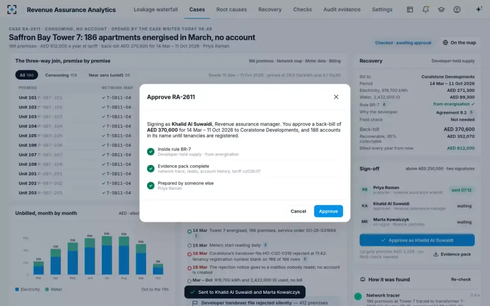490x306 pixels.
Task: Open the layout panel icon in header
Action: tap(410, 9)
